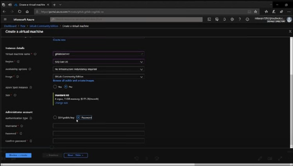The width and height of the screenshot is (293, 166).
Task: Click the Dashboard breadcrumb
Action: [10, 26]
